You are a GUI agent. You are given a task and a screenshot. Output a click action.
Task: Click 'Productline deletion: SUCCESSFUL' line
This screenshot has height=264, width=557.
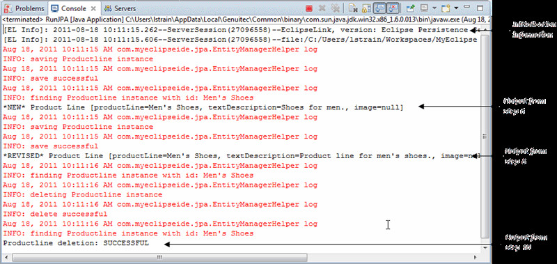click(x=76, y=243)
